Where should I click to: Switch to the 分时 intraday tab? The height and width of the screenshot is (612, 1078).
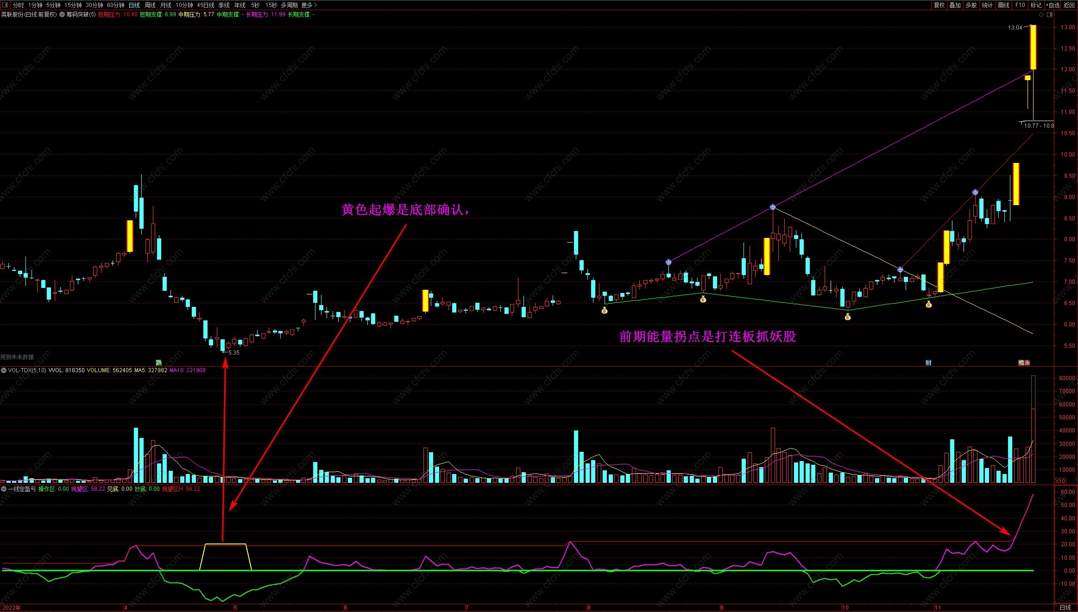18,5
